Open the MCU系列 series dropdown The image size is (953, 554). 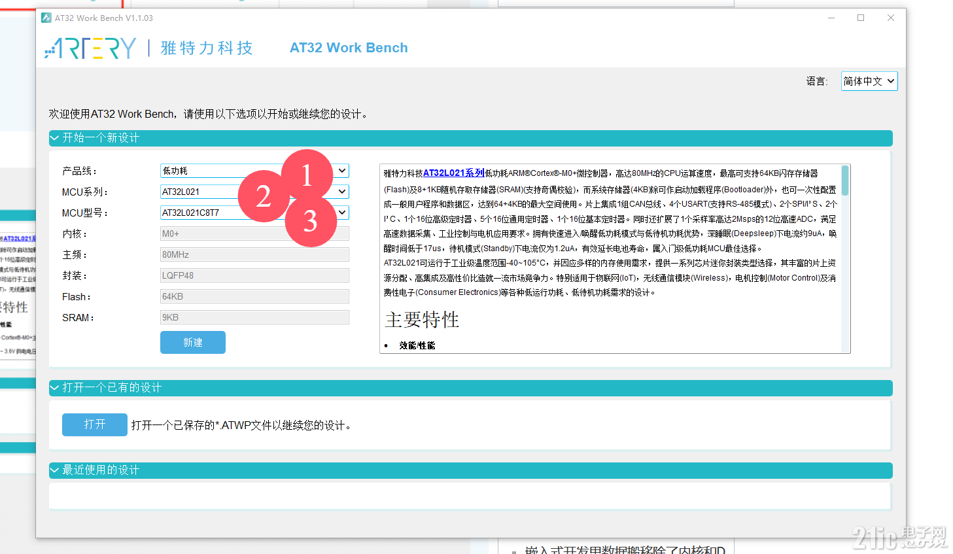tap(254, 192)
